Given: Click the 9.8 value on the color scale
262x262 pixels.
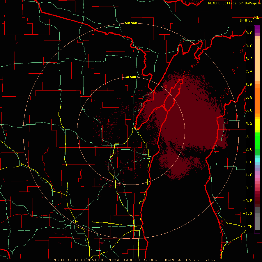Looking at the screenshot, I should 249,33.
